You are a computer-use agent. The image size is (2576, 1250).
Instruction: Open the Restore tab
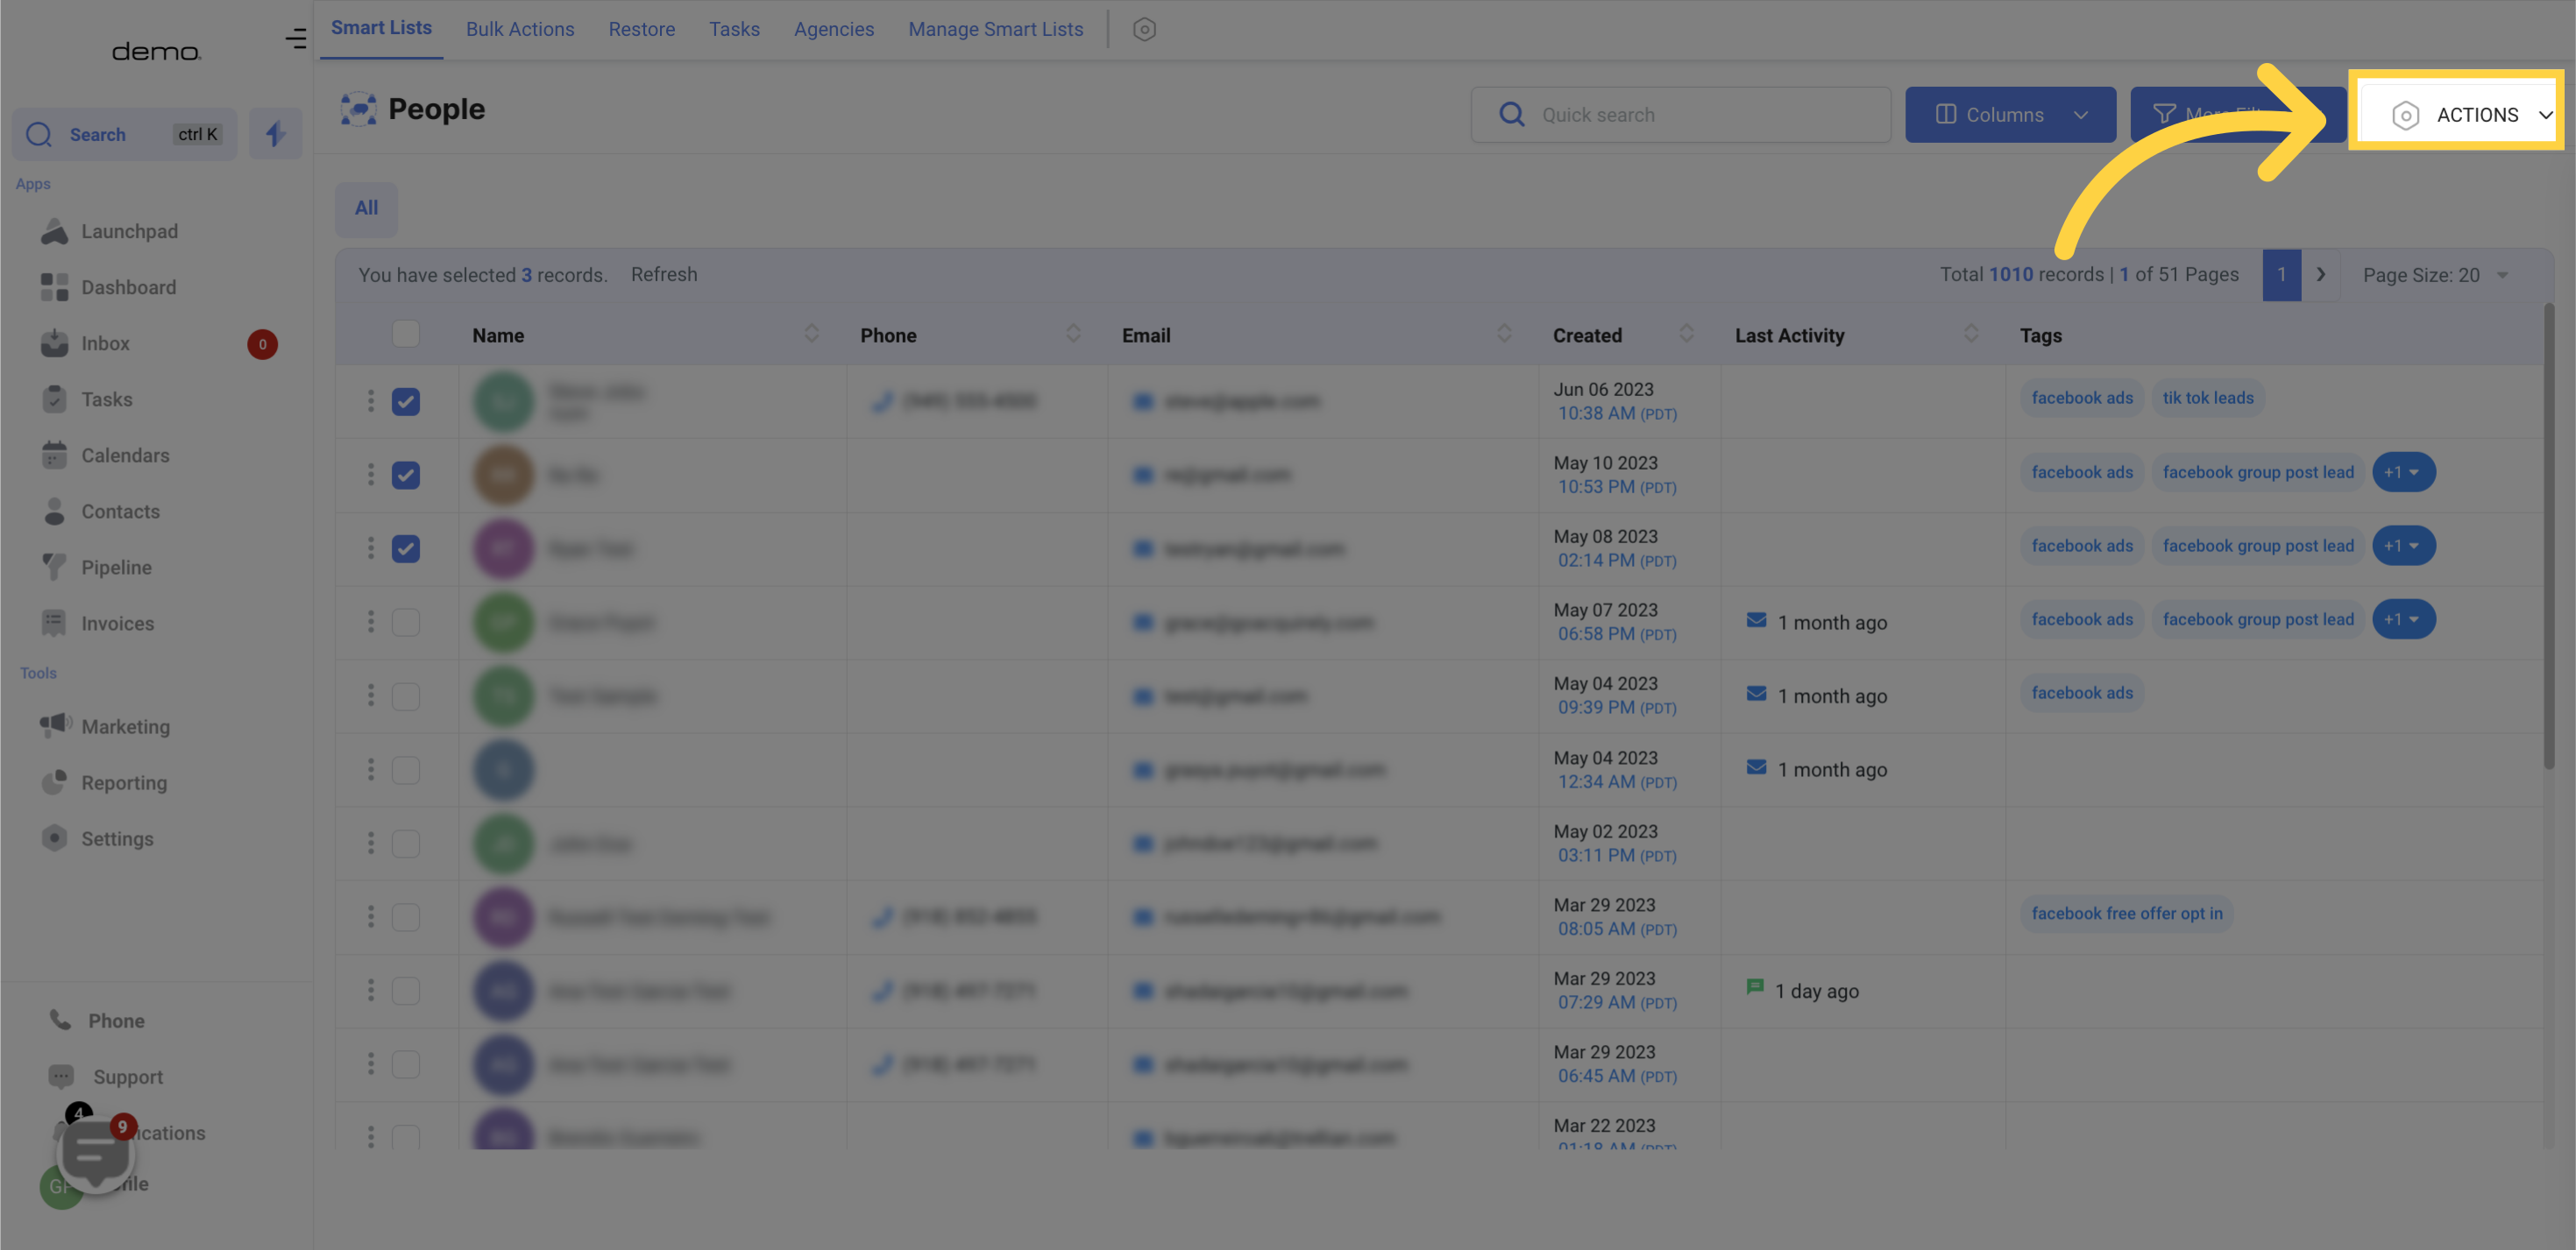click(641, 29)
